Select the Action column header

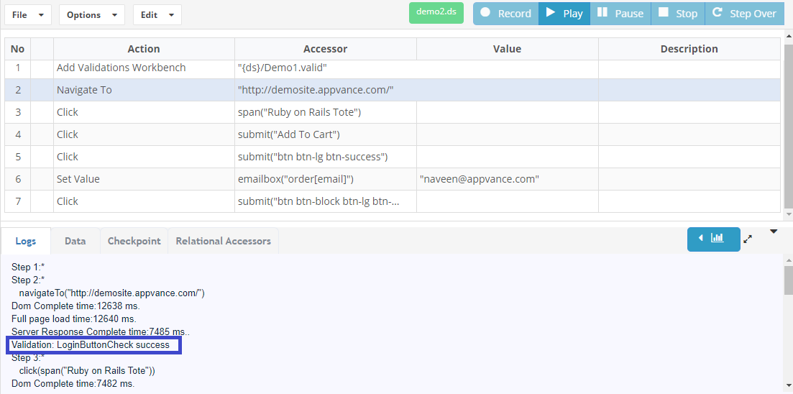[144, 49]
